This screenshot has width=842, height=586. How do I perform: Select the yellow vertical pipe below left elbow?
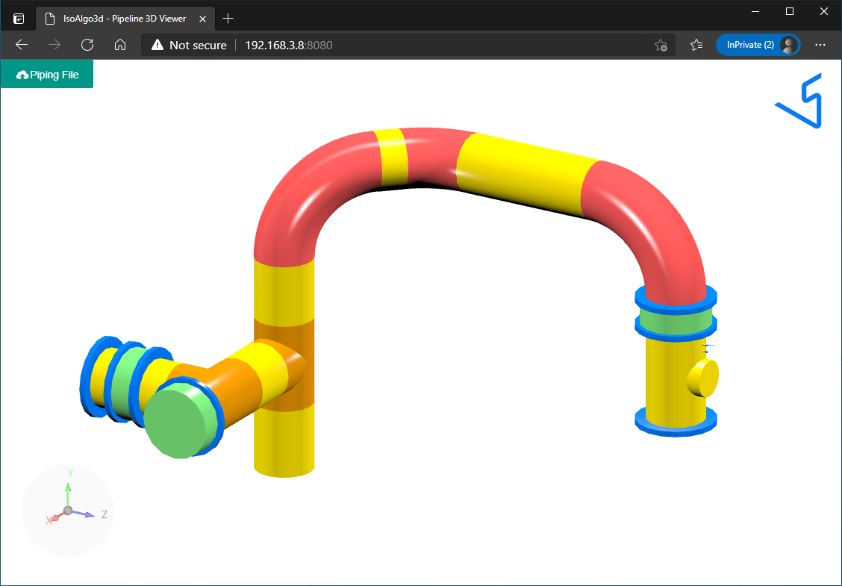coord(284,293)
